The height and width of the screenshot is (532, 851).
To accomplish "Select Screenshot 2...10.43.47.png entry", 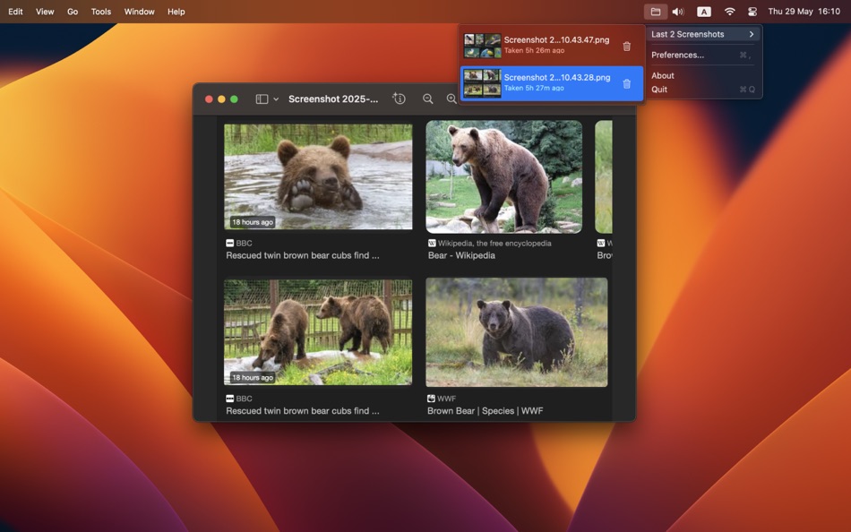I will click(552, 46).
